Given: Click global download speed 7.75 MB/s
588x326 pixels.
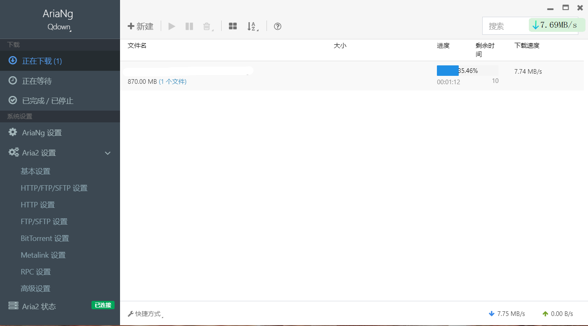Looking at the screenshot, I should pos(507,314).
